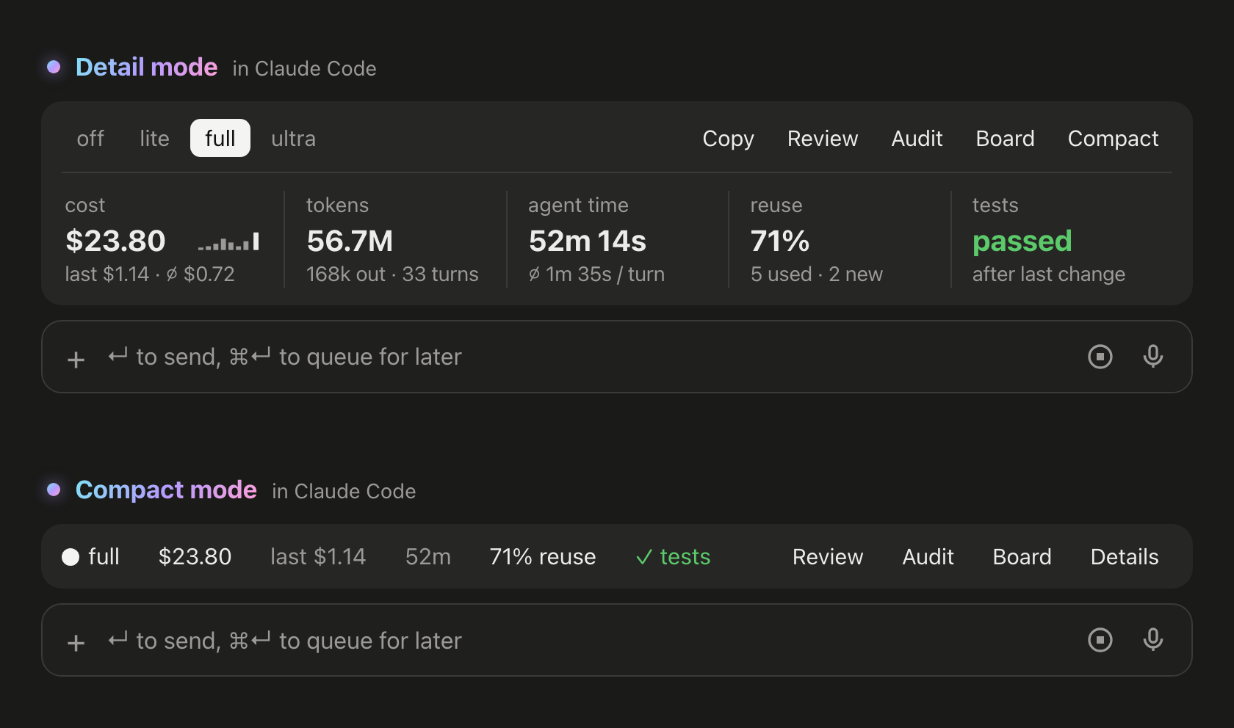
Task: Focus the Detail mode message input field
Action: 617,357
